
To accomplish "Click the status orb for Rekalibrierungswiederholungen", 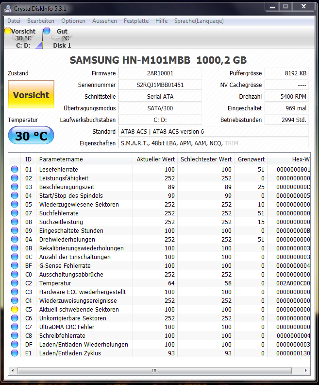I will tap(15, 248).
